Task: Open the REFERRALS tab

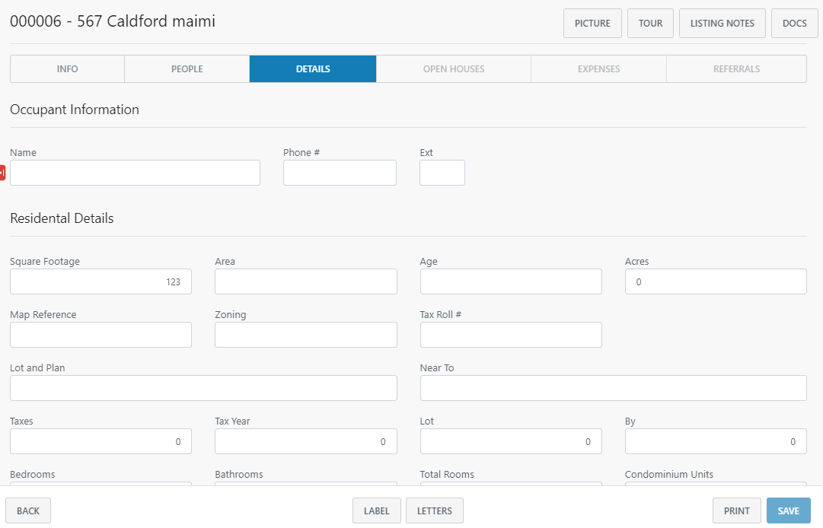Action: 736,68
